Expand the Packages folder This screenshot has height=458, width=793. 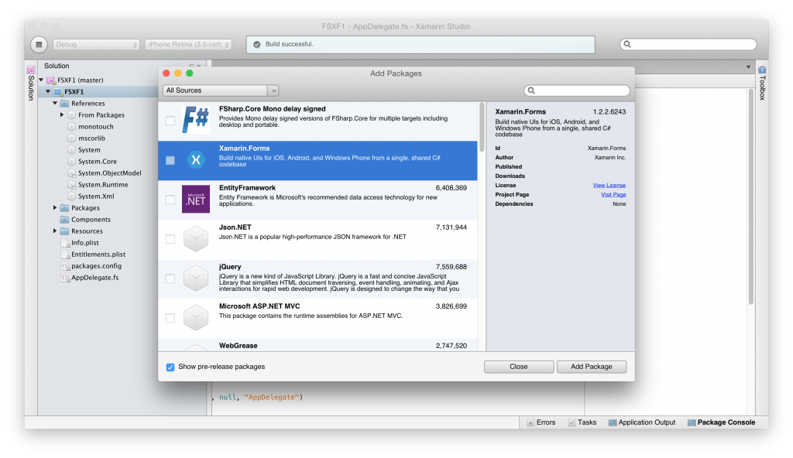(x=55, y=208)
